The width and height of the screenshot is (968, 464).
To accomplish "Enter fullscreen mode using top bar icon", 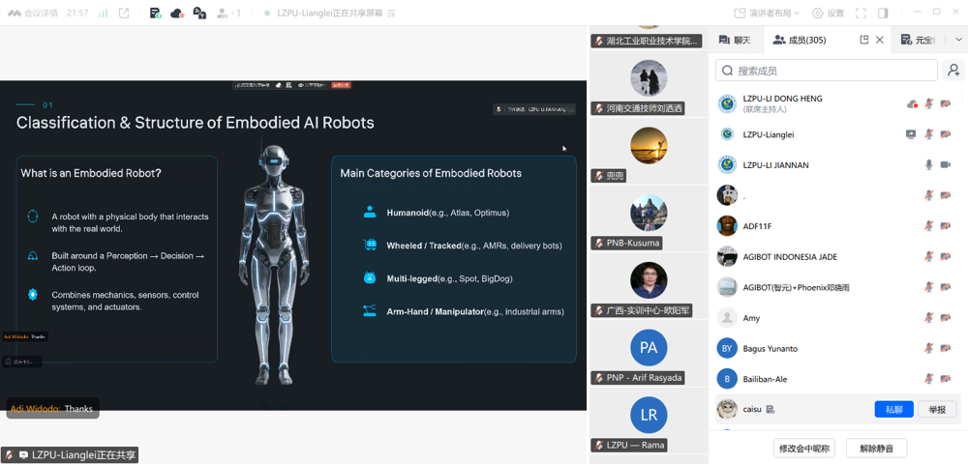I will point(862,14).
